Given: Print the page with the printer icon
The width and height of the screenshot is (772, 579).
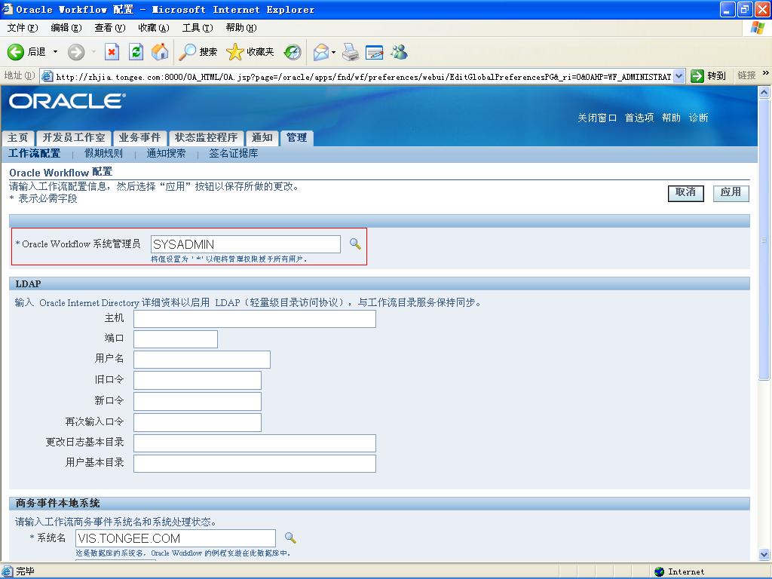Looking at the screenshot, I should [351, 52].
